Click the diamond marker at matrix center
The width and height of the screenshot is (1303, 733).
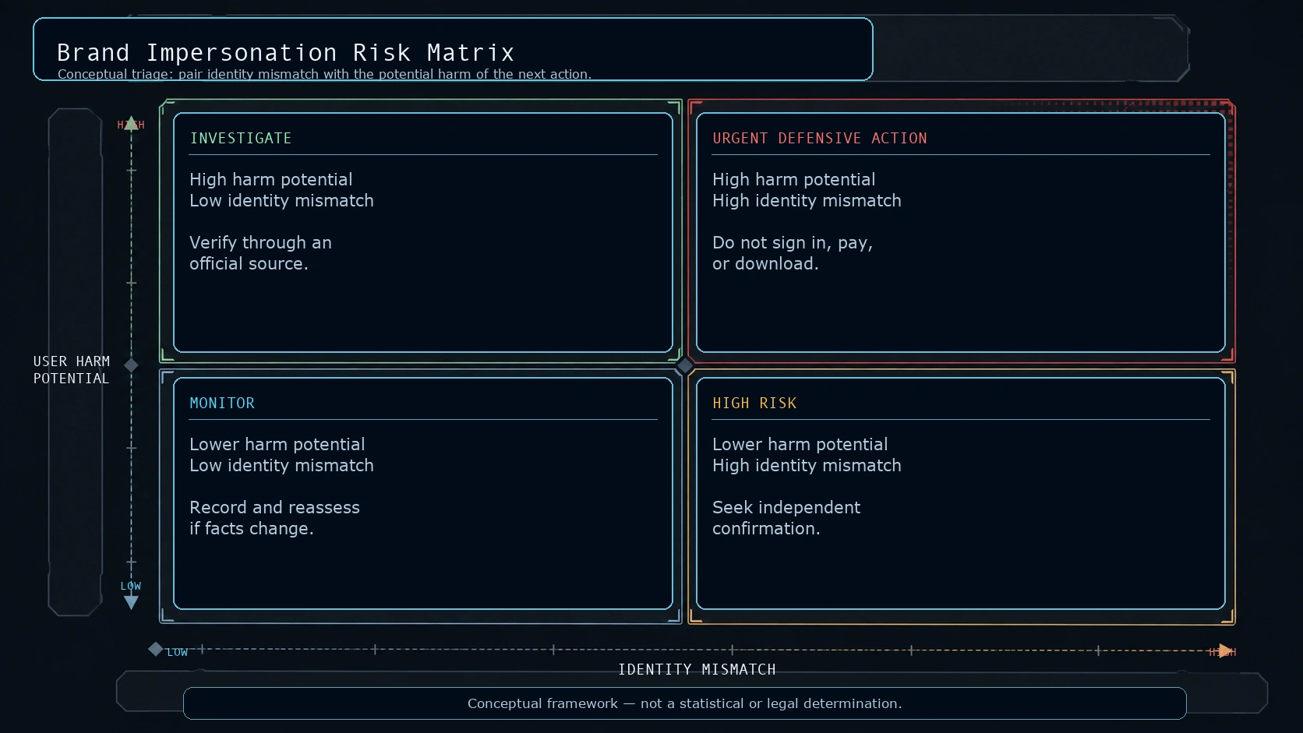pyautogui.click(x=685, y=365)
